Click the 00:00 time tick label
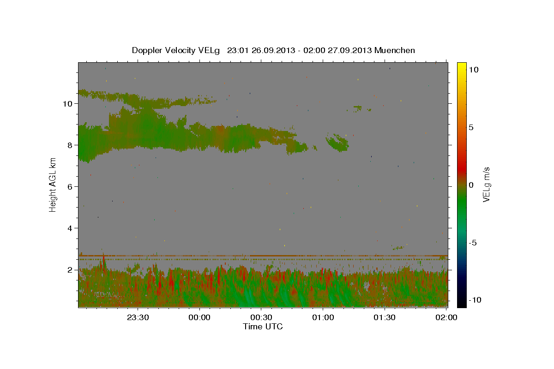Image resolution: width=554 pixels, height=369 pixels. (200, 317)
